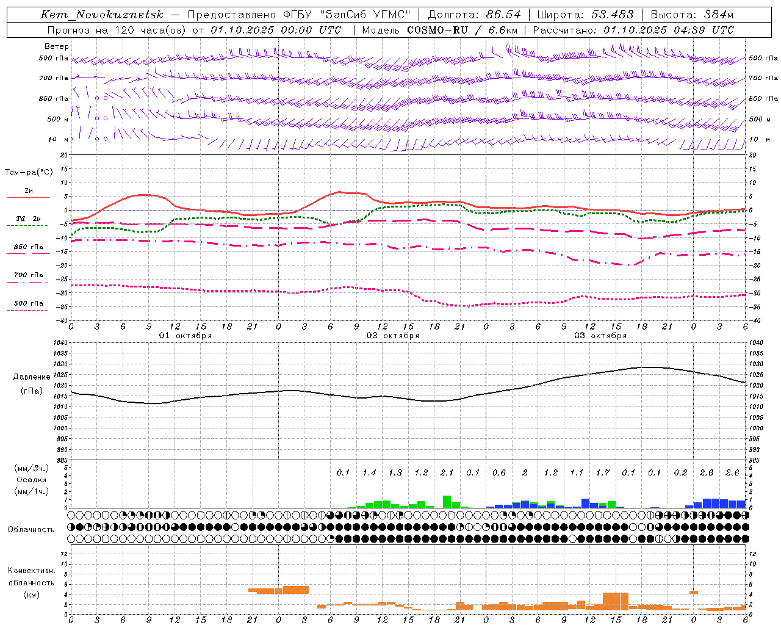Click the ФГБУ "ЗапСиб УГМС" provider text
This screenshot has width=781, height=625.
click(x=347, y=15)
